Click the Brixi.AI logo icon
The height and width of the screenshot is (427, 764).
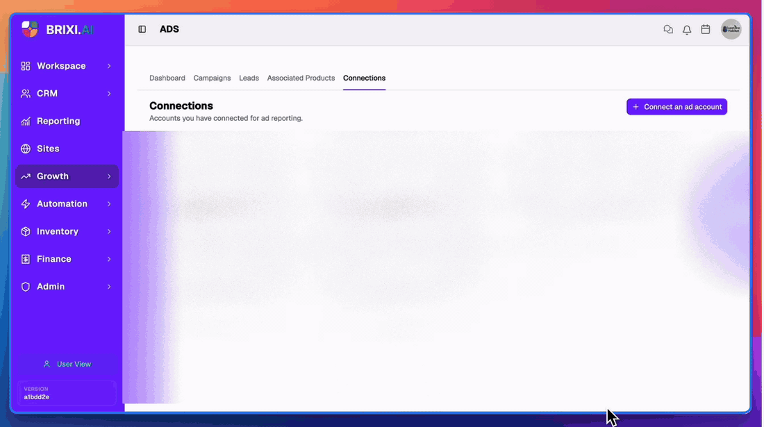(x=30, y=29)
